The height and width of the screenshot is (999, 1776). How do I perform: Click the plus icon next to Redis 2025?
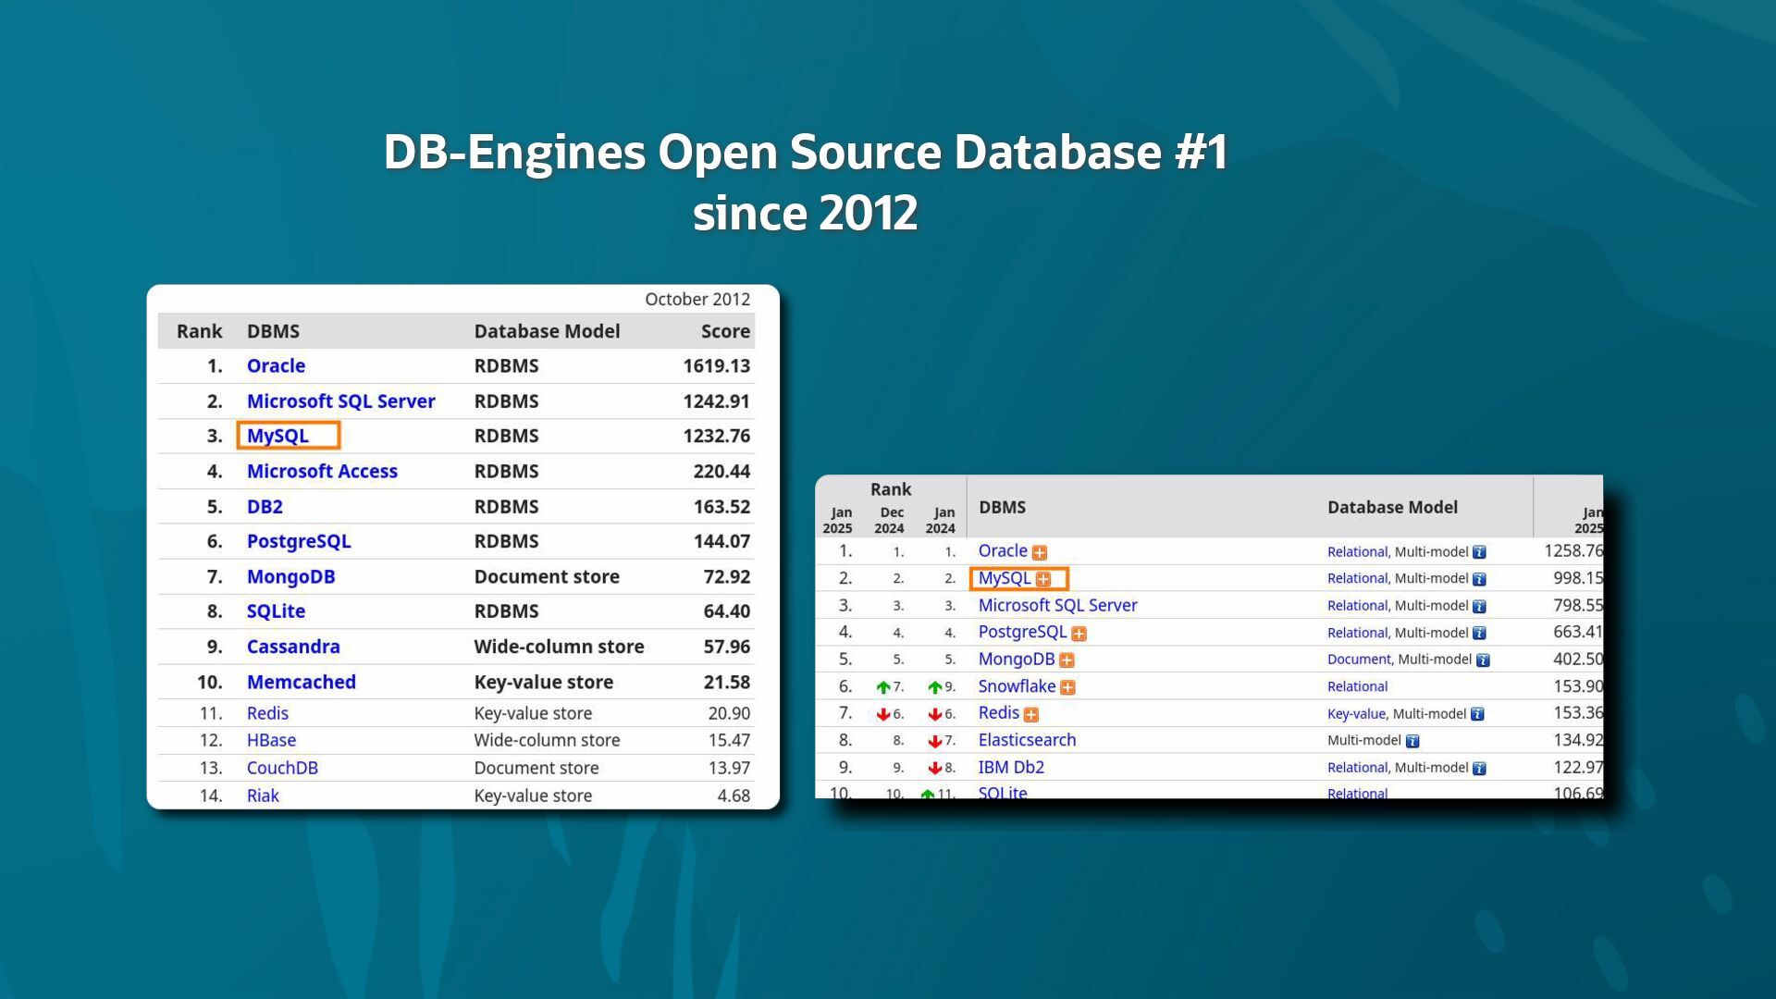[x=1031, y=714]
